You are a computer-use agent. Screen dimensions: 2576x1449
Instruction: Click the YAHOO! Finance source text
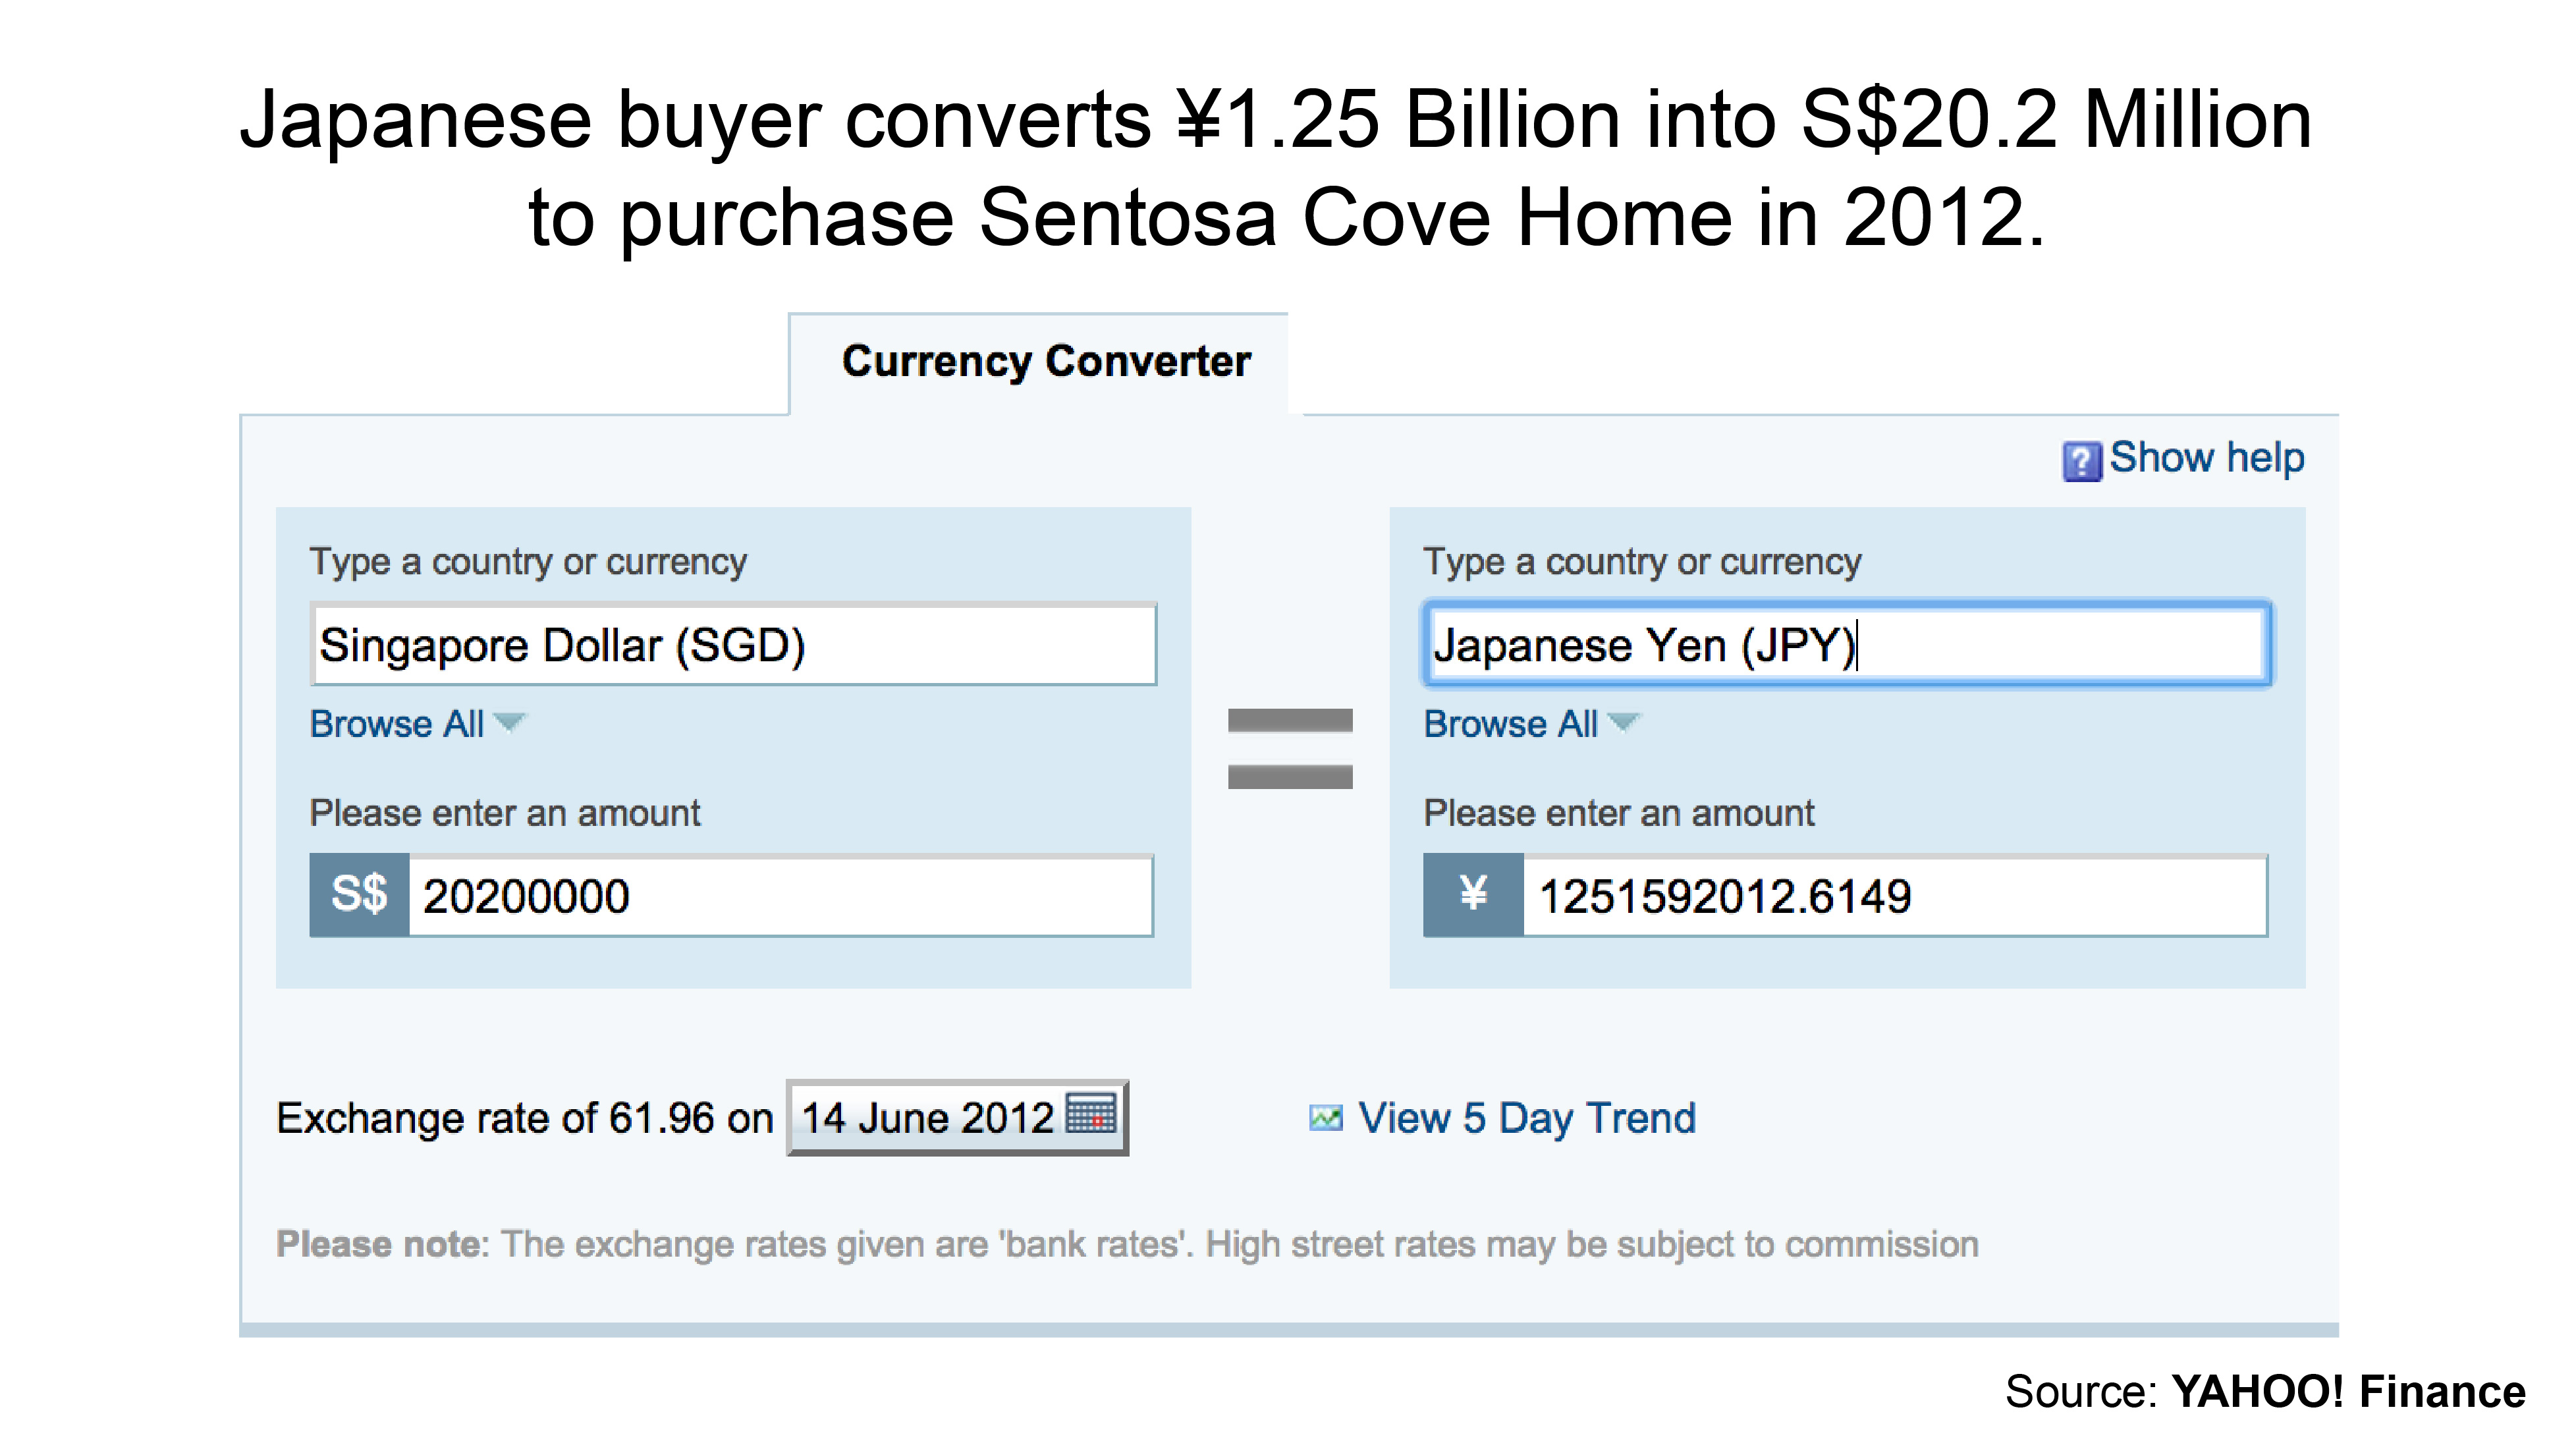pyautogui.click(x=2348, y=1392)
